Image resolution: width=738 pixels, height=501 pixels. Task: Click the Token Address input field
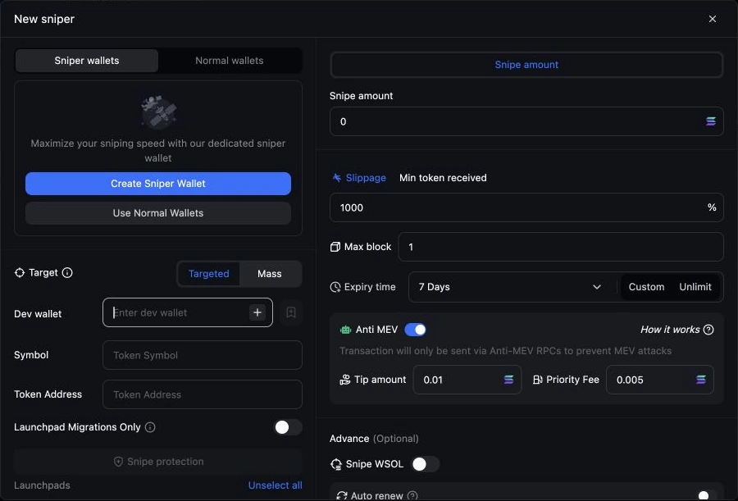203,394
